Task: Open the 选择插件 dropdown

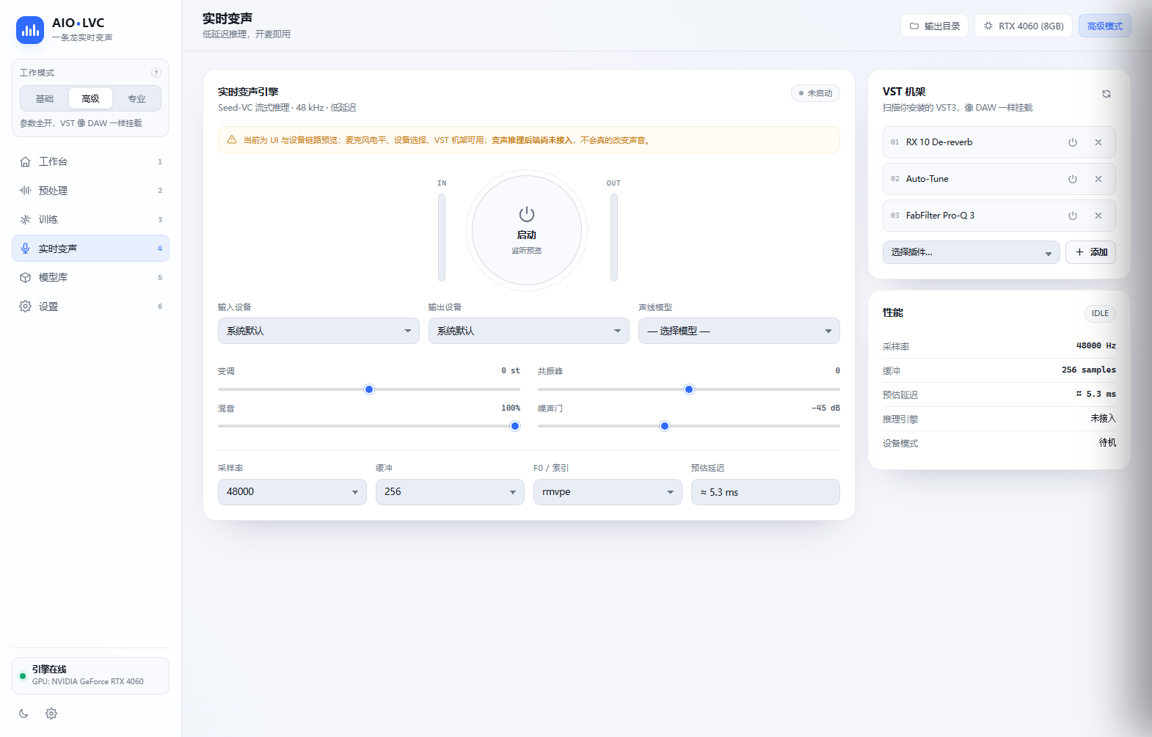Action: click(x=971, y=252)
